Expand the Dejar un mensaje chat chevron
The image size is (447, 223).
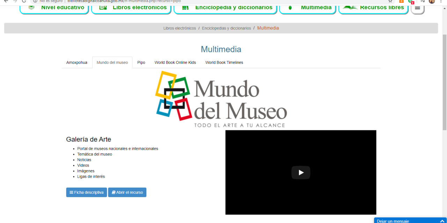click(x=442, y=221)
